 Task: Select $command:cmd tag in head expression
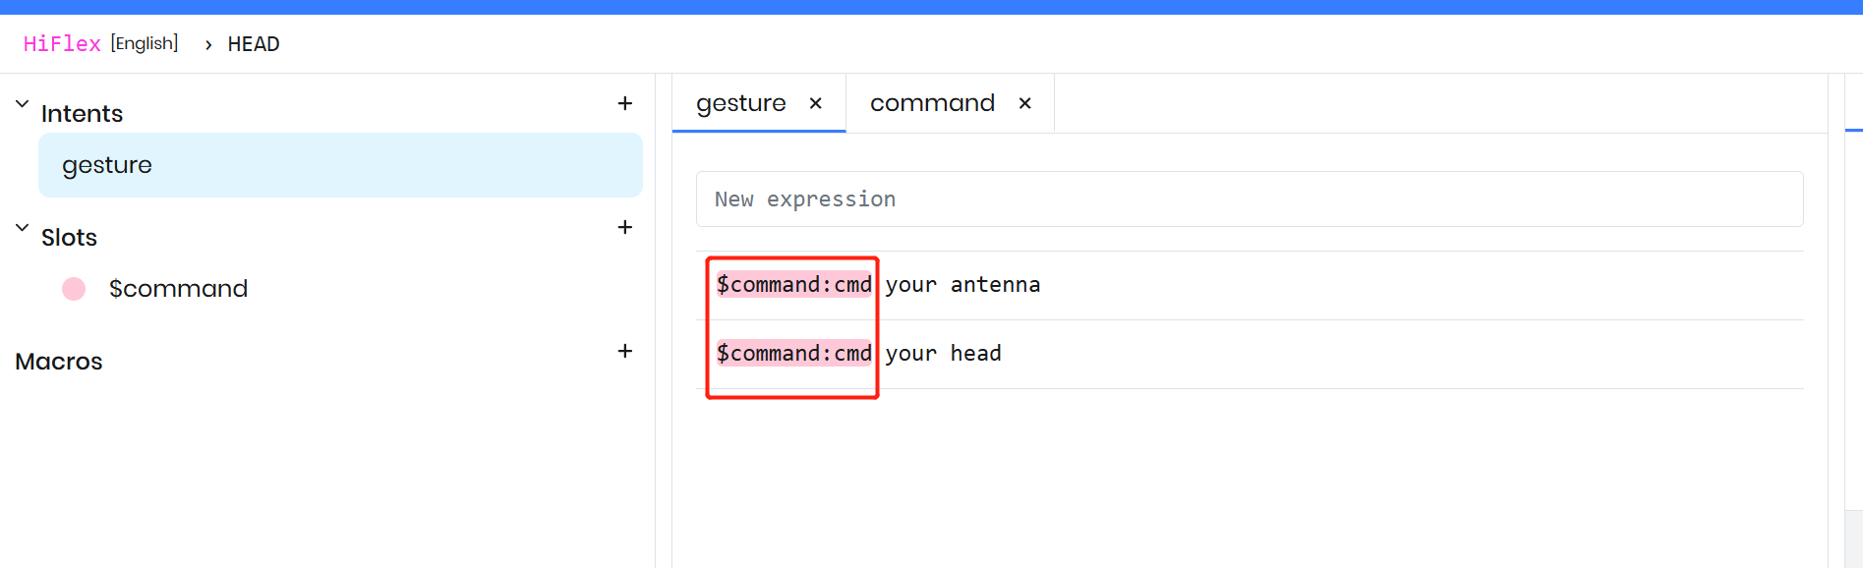(793, 354)
